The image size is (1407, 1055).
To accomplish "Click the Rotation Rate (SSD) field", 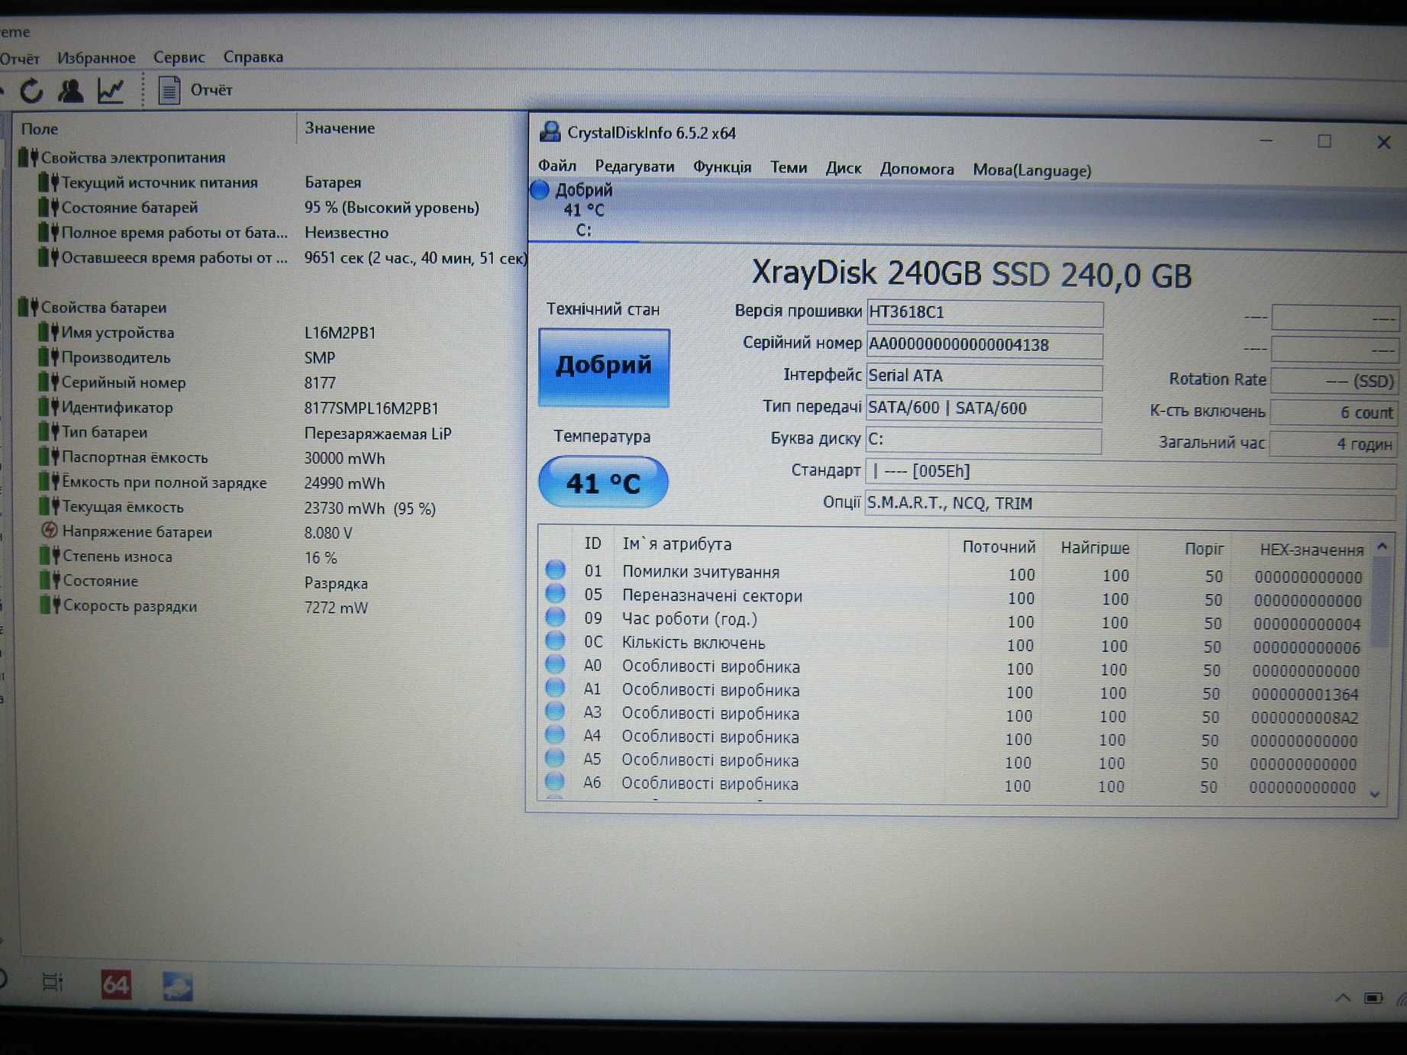I will coord(1335,380).
